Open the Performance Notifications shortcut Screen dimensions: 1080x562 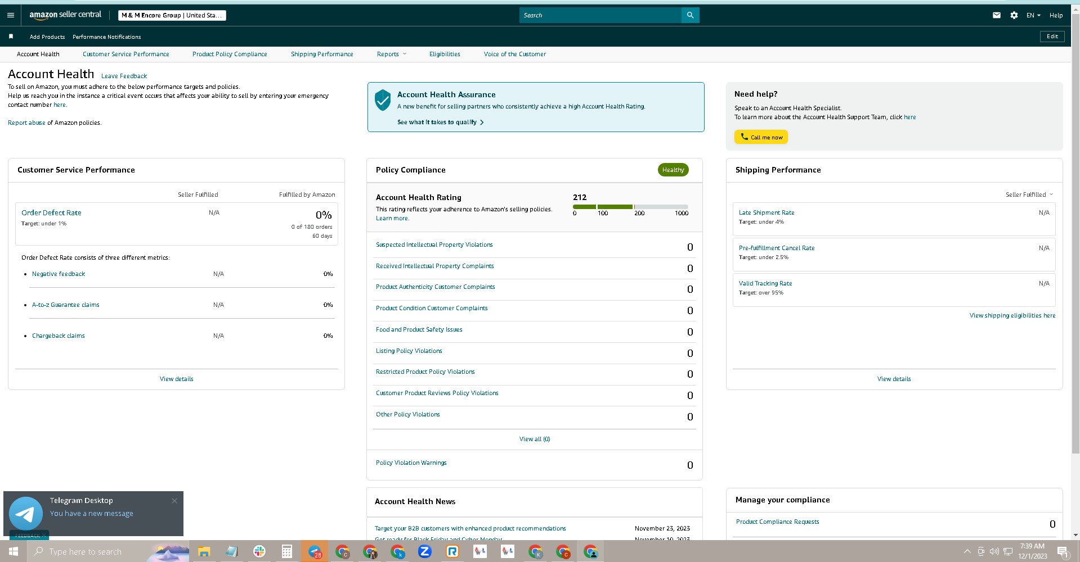107,37
